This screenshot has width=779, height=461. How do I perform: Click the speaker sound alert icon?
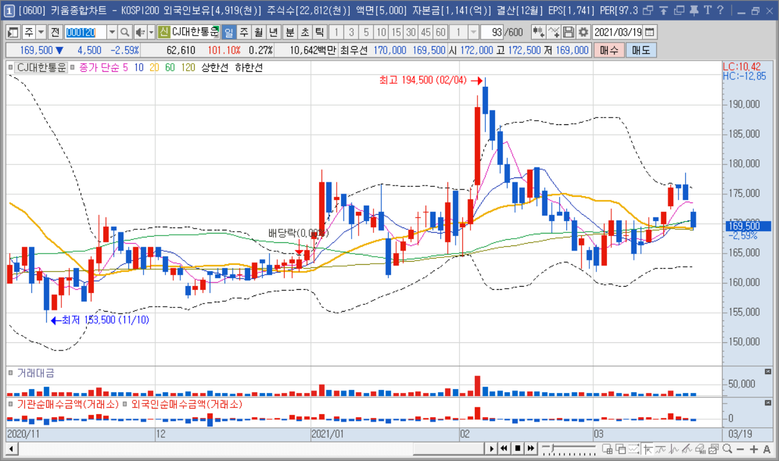[140, 32]
